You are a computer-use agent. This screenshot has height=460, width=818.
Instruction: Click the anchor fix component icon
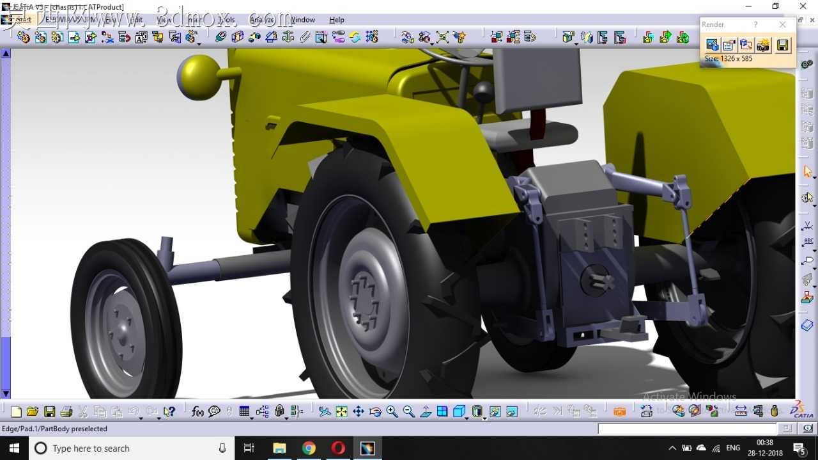pyautogui.click(x=288, y=37)
